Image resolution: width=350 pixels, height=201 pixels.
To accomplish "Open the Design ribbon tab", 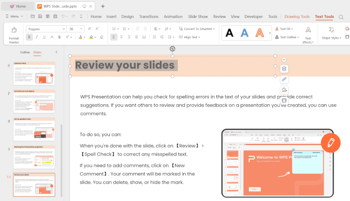I will pyautogui.click(x=127, y=16).
